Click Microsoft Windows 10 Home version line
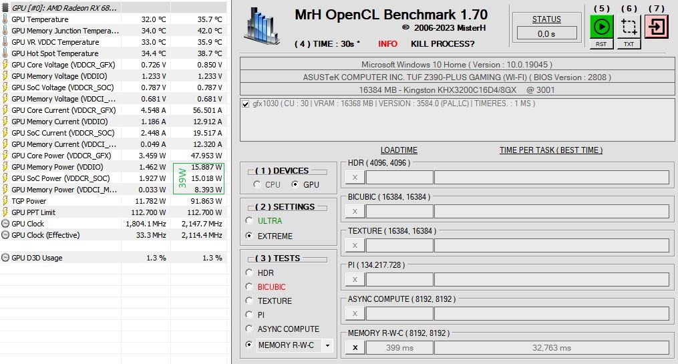The image size is (678, 364). click(457, 64)
